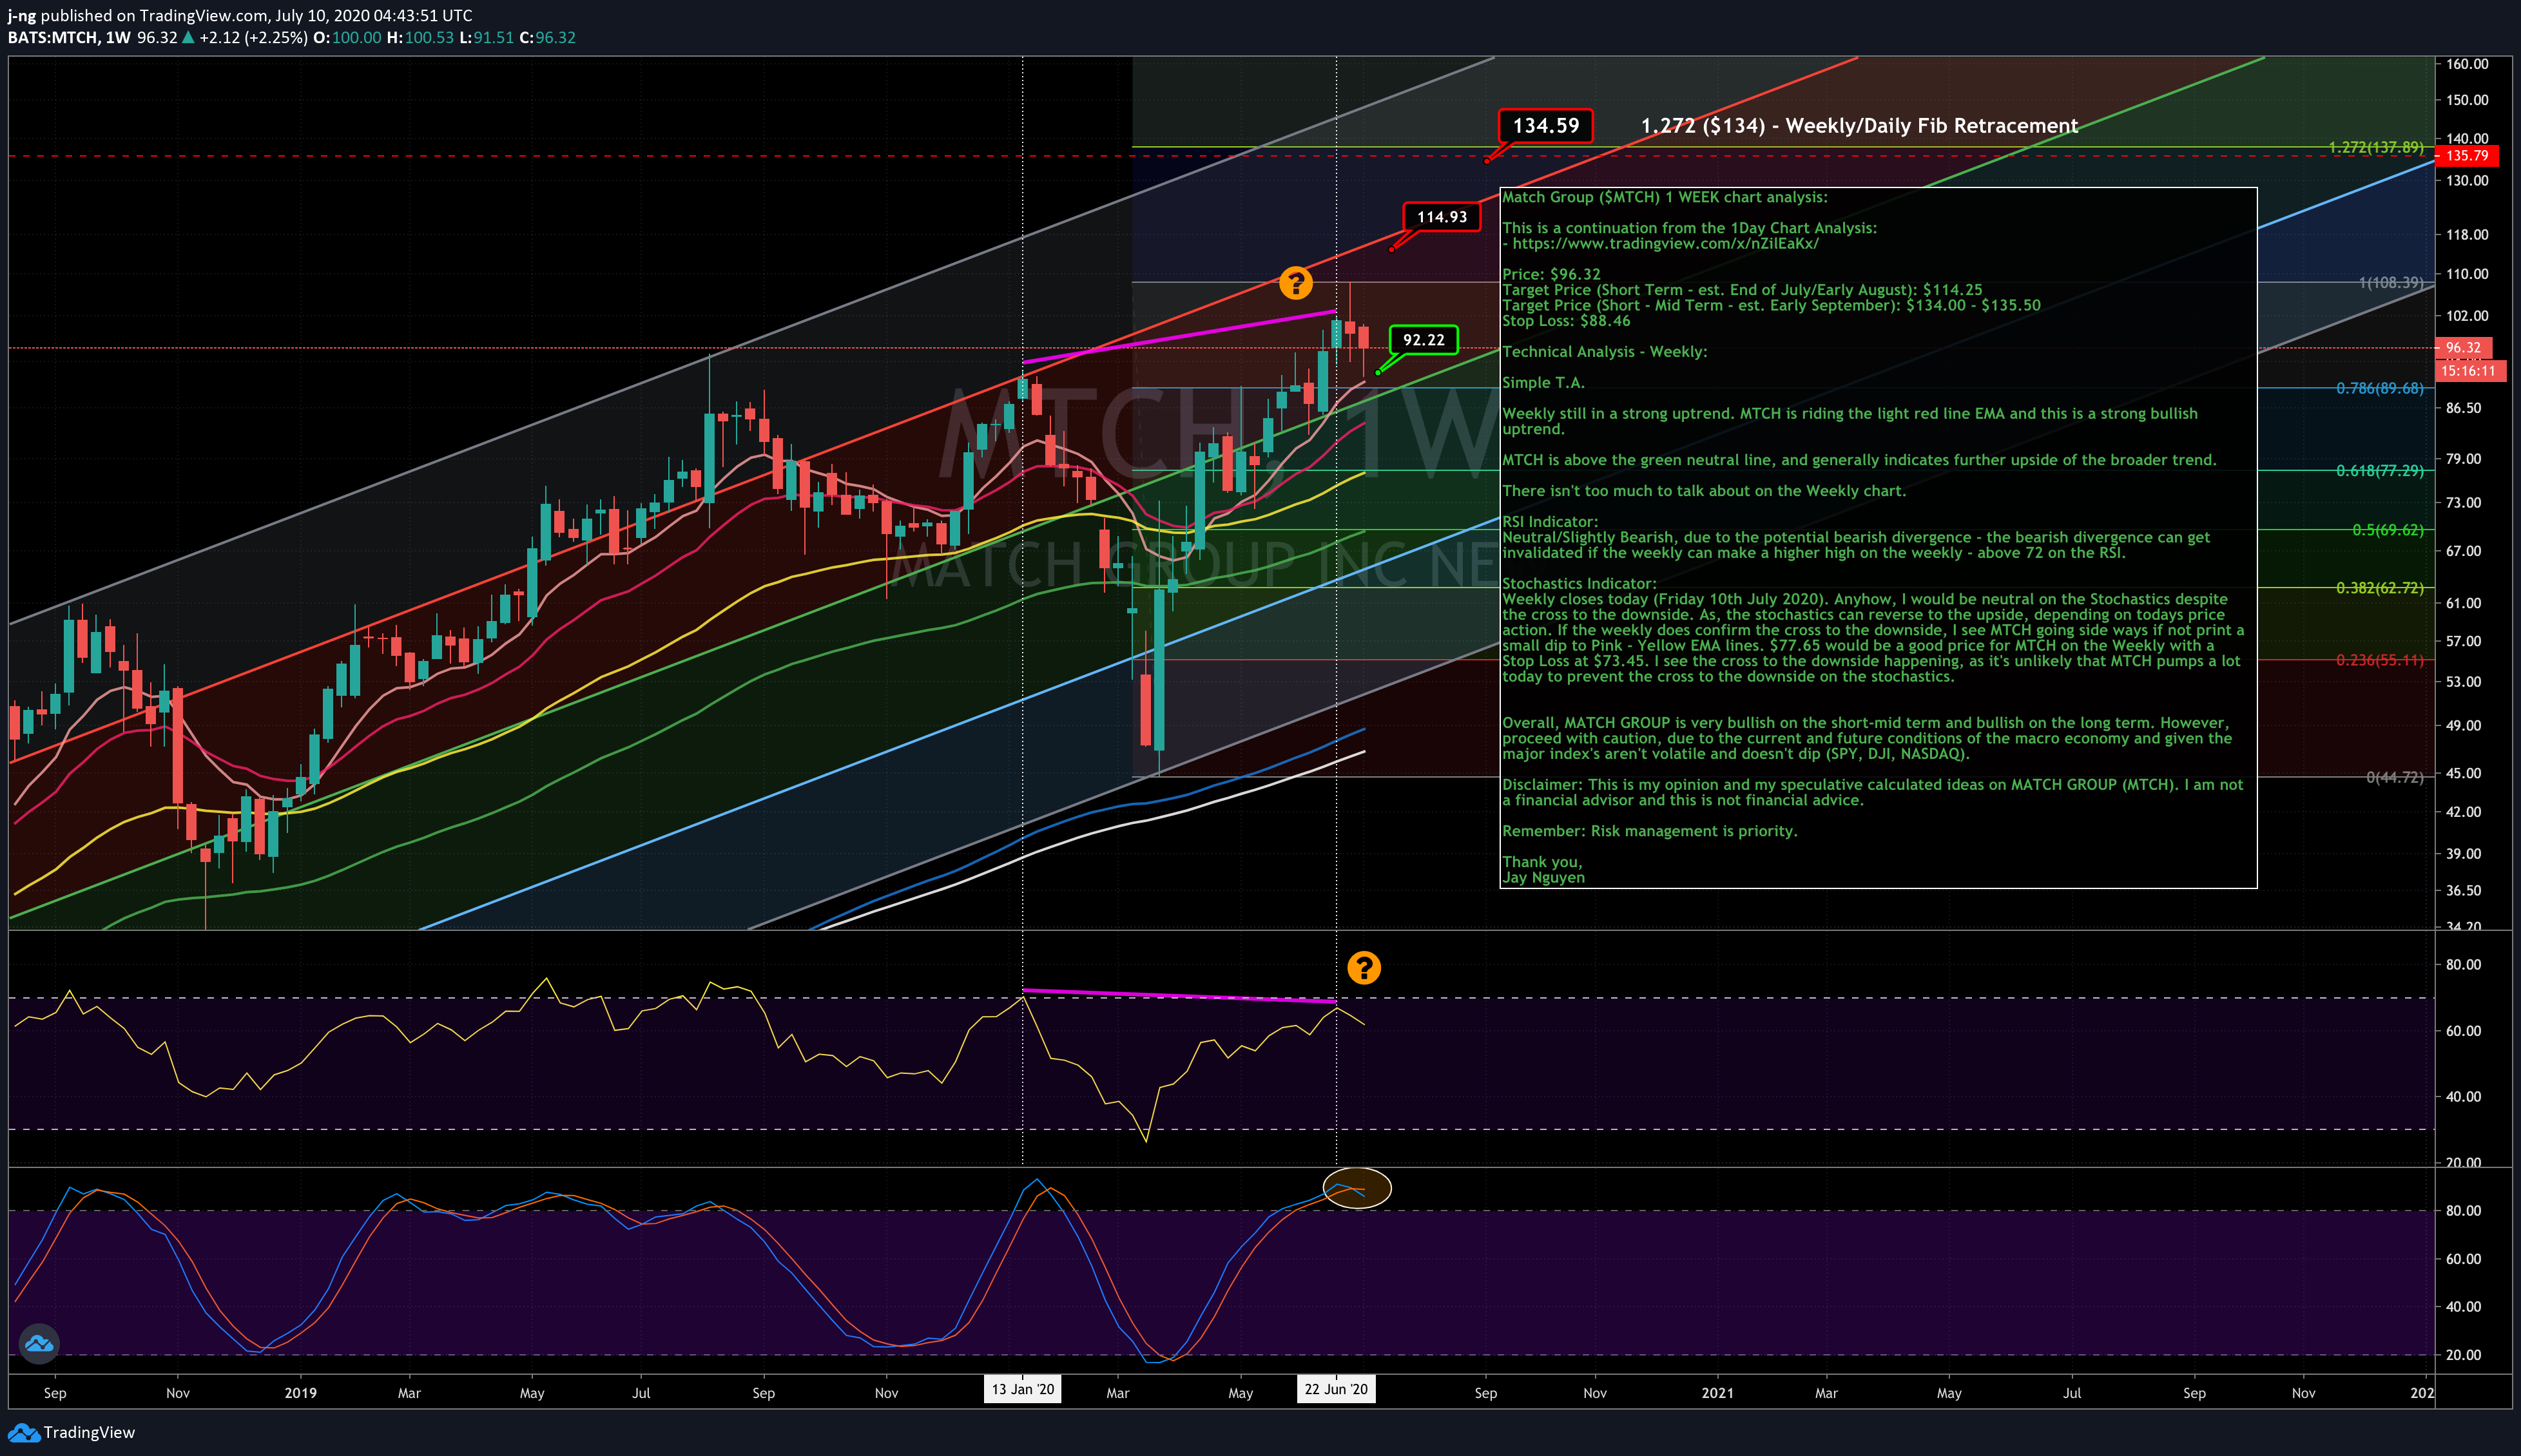2521x1456 pixels.
Task: Click the 'RSI Indicator:' heading
Action: click(x=1550, y=522)
